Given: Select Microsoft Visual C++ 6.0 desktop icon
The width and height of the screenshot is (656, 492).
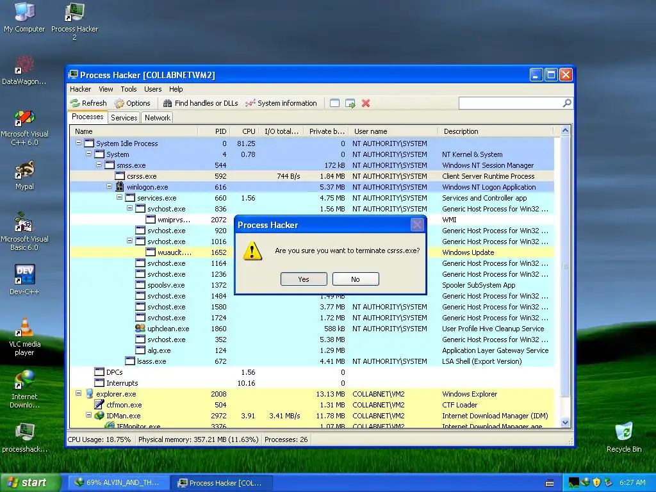Looking at the screenshot, I should (24, 127).
